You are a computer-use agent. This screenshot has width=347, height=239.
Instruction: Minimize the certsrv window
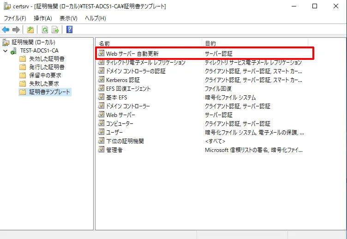294,6
